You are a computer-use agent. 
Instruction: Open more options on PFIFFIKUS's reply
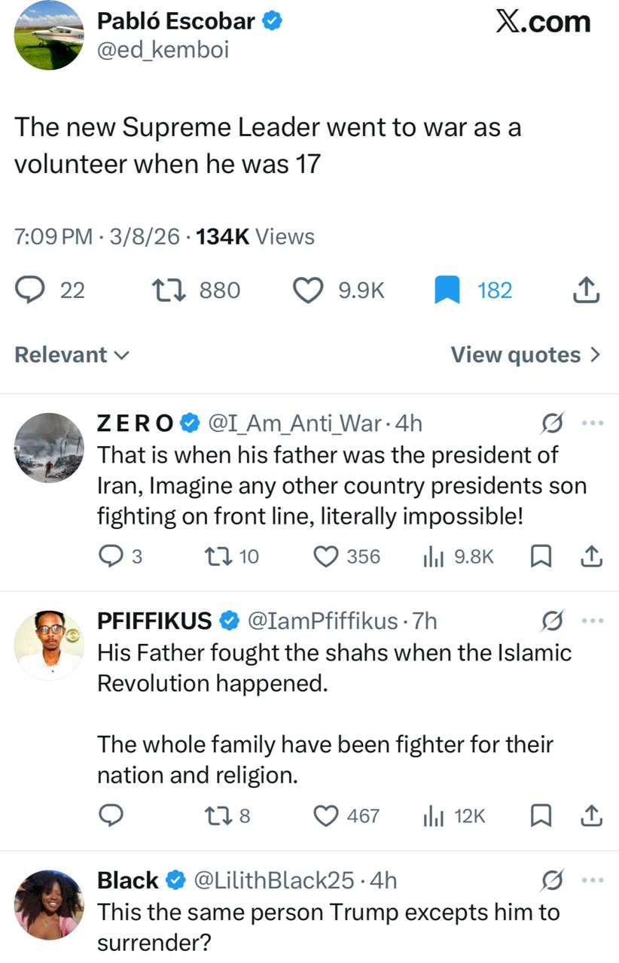[593, 621]
